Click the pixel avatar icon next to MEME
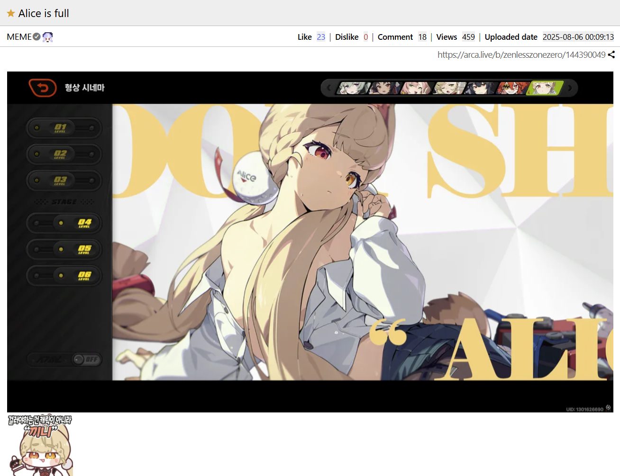 [x=47, y=36]
